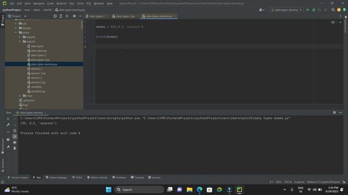
Task: Select variables.py in the Project tree
Action: 38,92
